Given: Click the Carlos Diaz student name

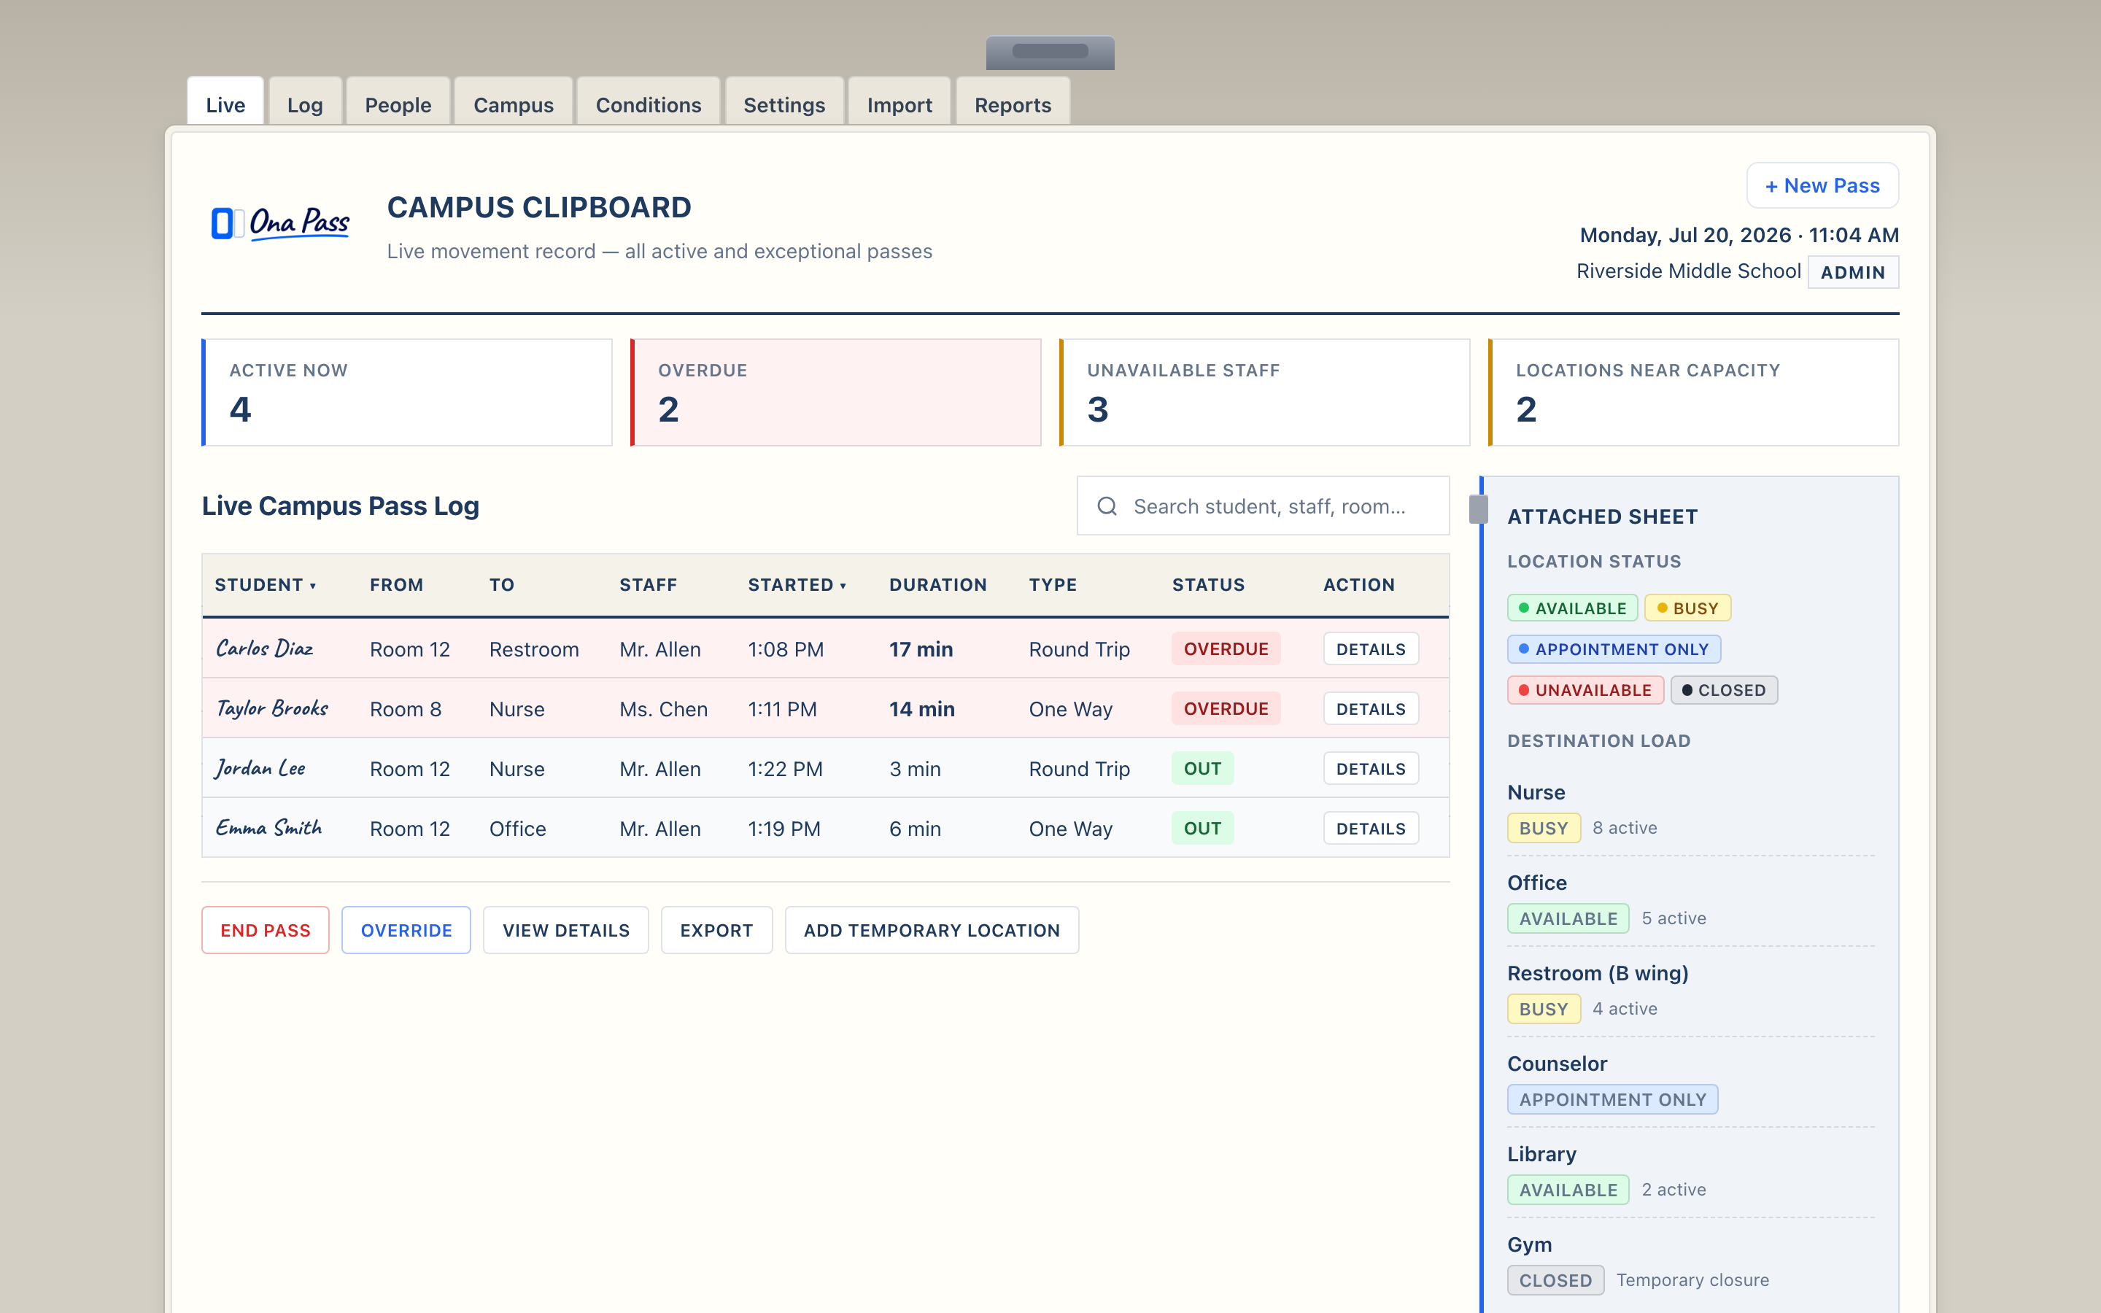Looking at the screenshot, I should click(x=265, y=648).
